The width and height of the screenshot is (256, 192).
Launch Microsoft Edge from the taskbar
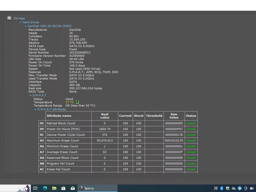click(45, 188)
